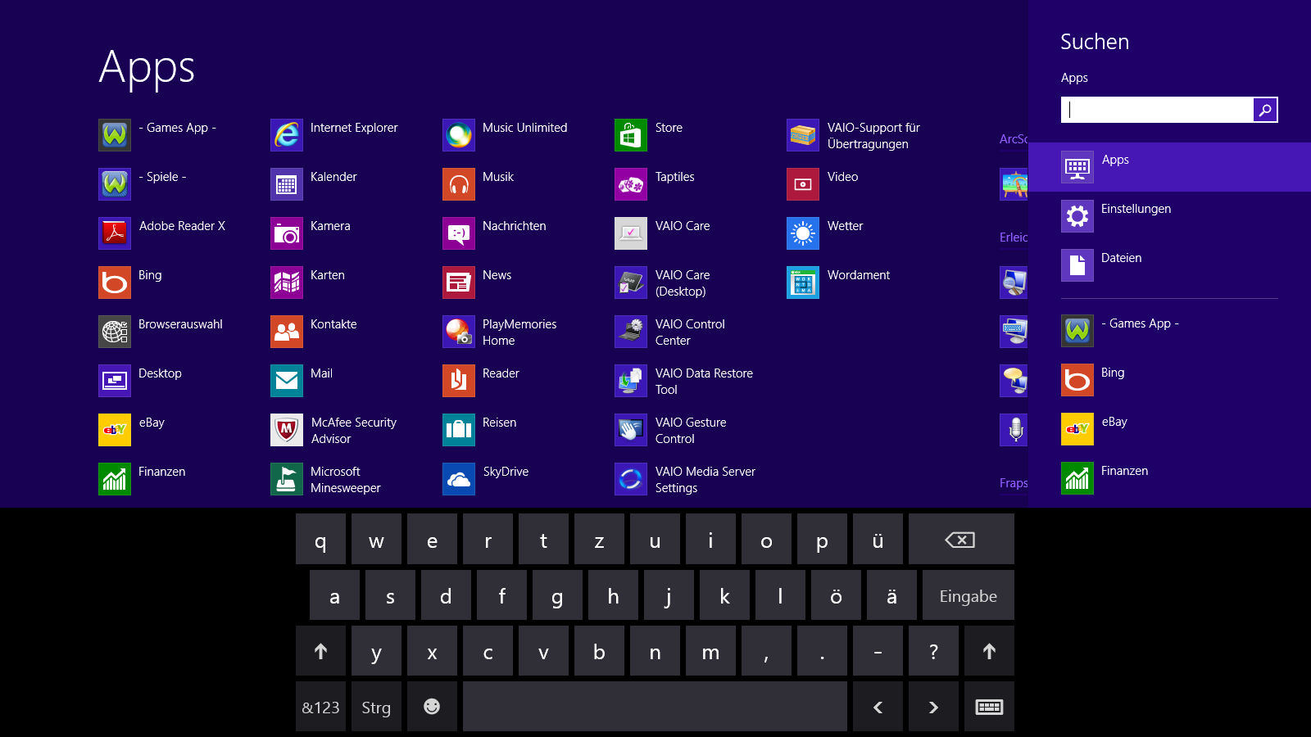The width and height of the screenshot is (1311, 737).
Task: Tap the q key on keyboard
Action: (321, 539)
